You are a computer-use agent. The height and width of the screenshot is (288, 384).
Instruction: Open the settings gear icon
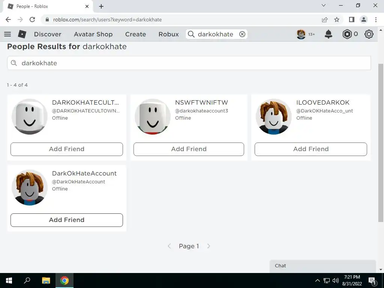369,34
